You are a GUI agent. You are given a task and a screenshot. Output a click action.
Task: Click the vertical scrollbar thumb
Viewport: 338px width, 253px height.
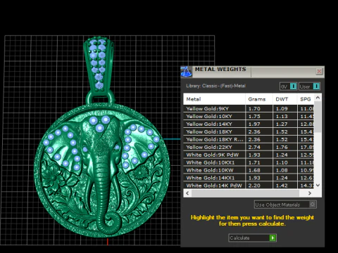[318, 117]
